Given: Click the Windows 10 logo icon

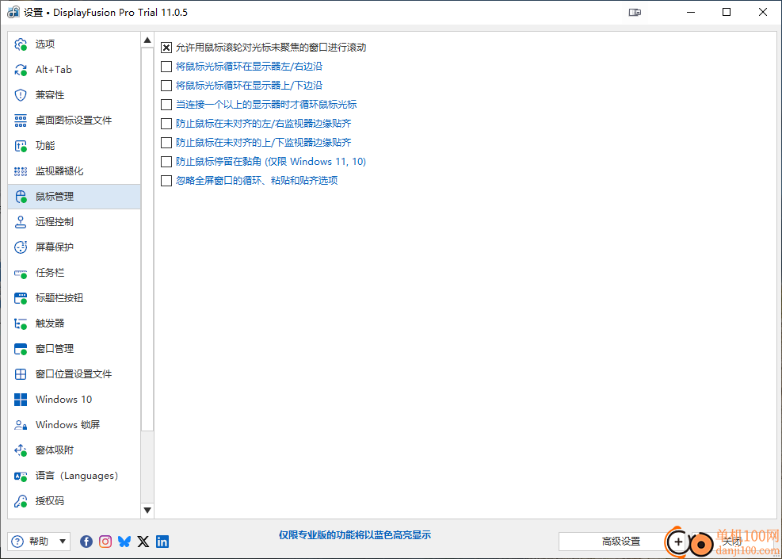Looking at the screenshot, I should (21, 400).
